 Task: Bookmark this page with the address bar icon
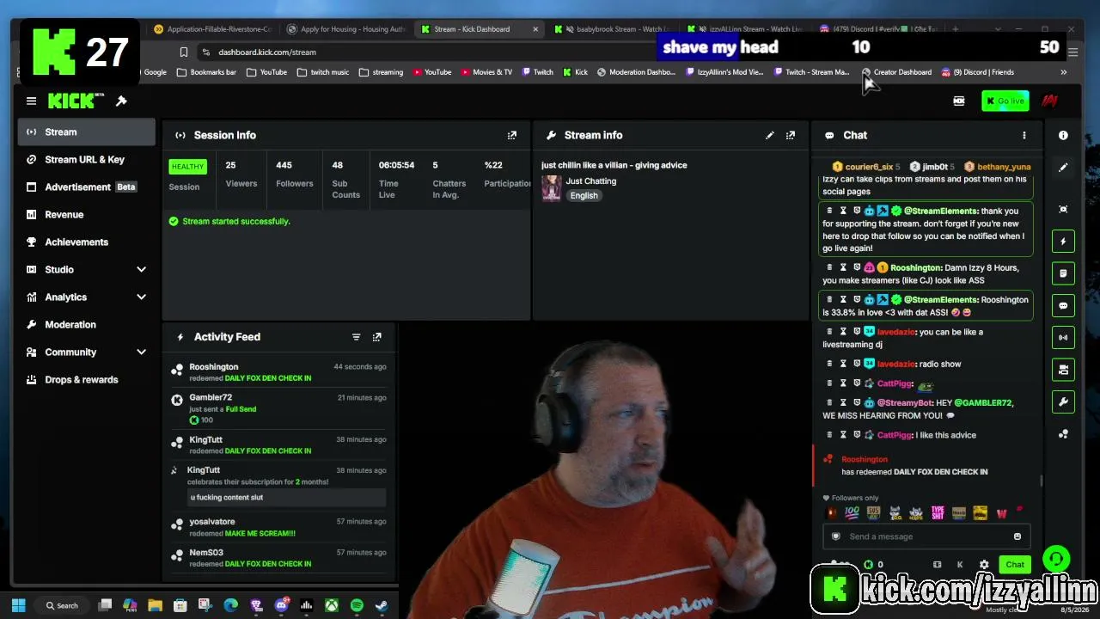pos(183,52)
